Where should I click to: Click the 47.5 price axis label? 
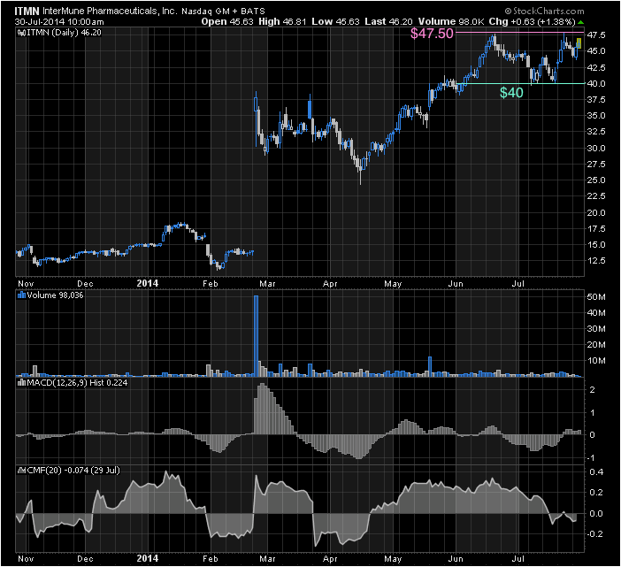pos(596,35)
